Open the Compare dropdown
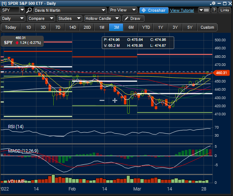This screenshot has width=233, height=196. pyautogui.click(x=41, y=18)
